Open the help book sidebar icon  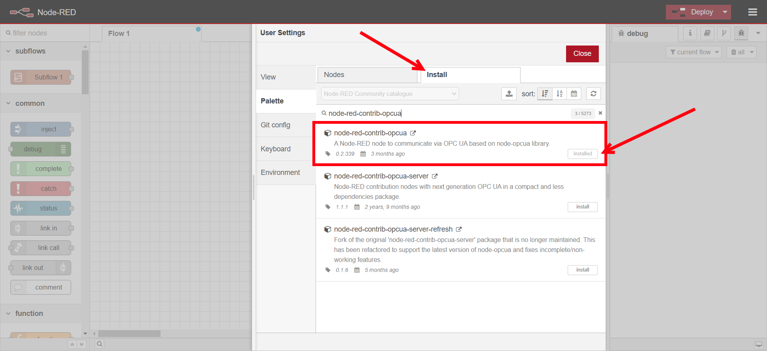[x=707, y=33]
